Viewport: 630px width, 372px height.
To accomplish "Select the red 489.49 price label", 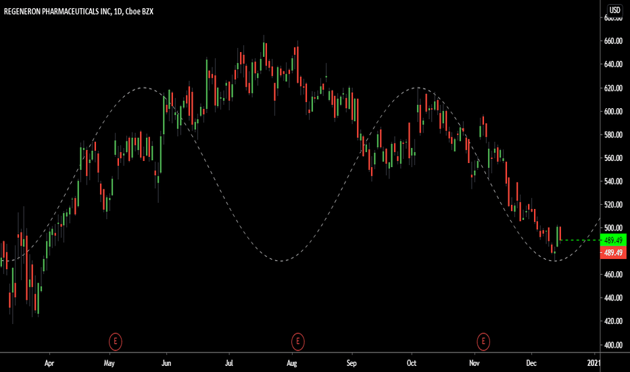I will [613, 252].
